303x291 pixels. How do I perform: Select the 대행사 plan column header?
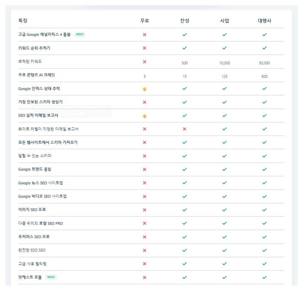[264, 21]
